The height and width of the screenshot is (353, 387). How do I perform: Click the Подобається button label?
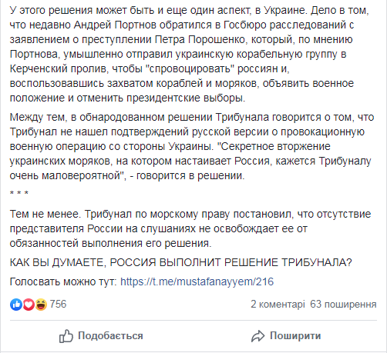tap(110, 336)
